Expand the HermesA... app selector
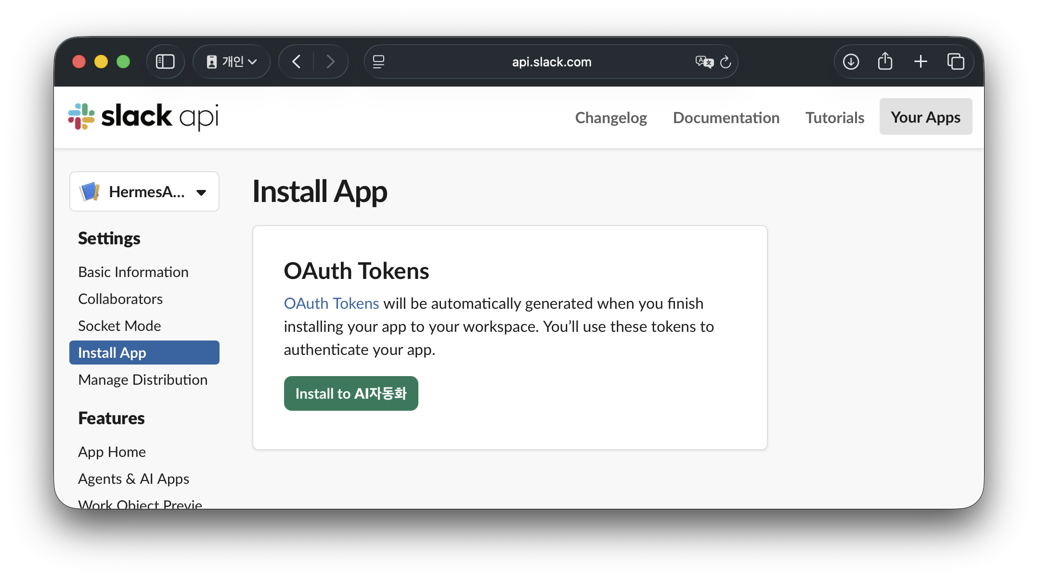This screenshot has height=580, width=1038. 144,191
